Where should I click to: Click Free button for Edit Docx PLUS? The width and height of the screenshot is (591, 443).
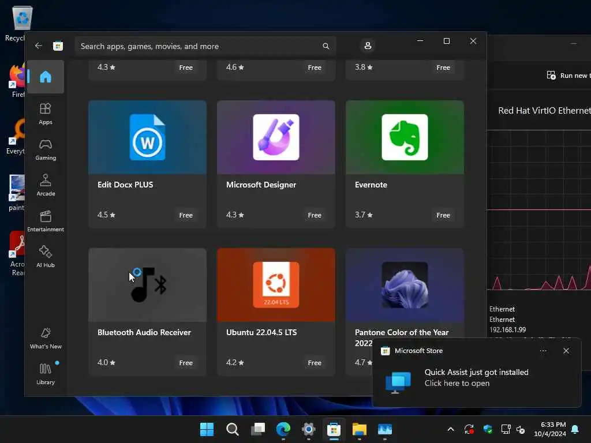click(x=186, y=215)
